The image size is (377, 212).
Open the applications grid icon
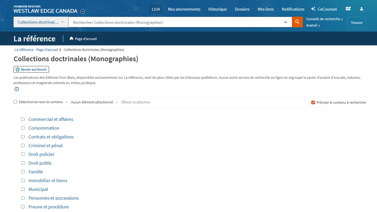click(348, 9)
